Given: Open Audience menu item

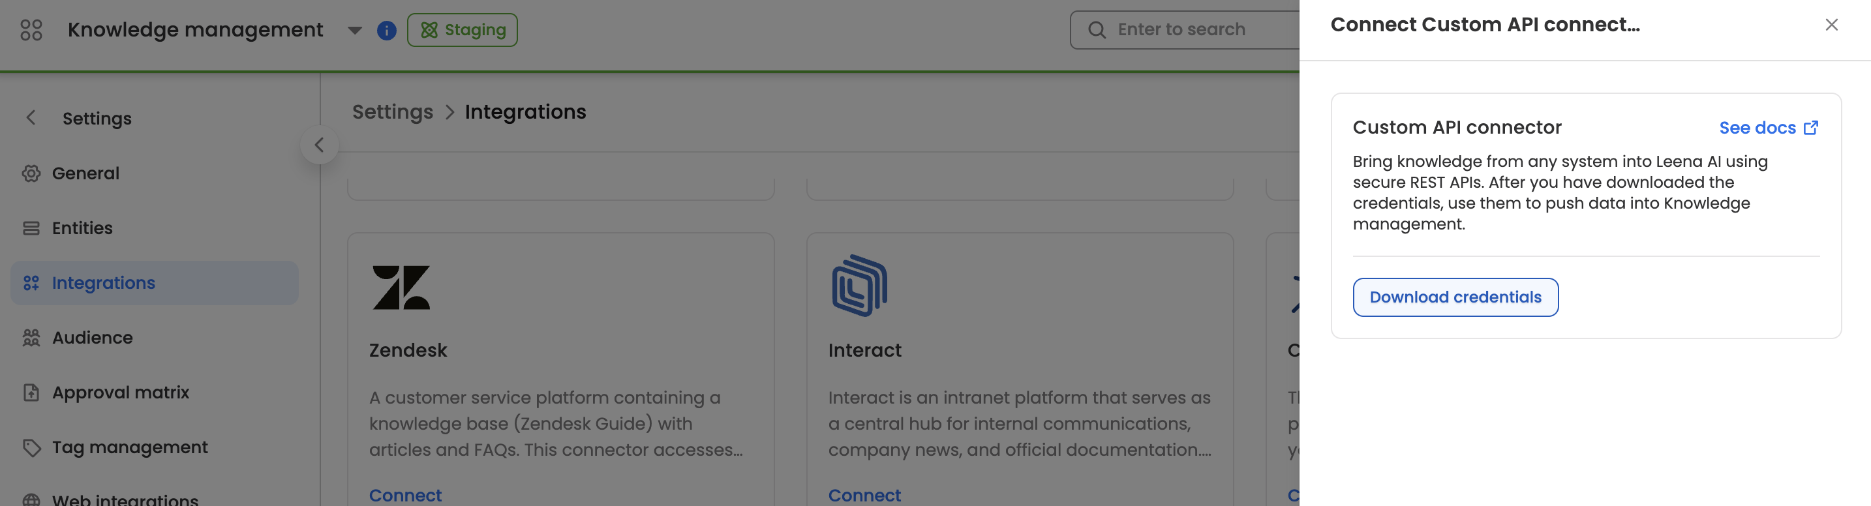Looking at the screenshot, I should pyautogui.click(x=154, y=338).
